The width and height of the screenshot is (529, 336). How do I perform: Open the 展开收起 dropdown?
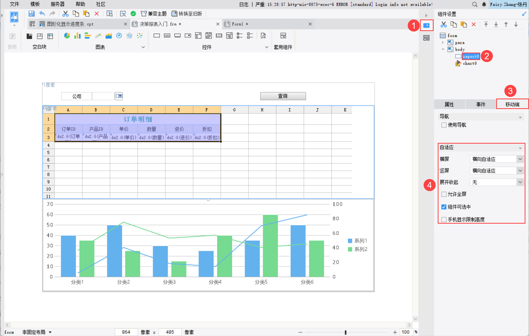520,182
